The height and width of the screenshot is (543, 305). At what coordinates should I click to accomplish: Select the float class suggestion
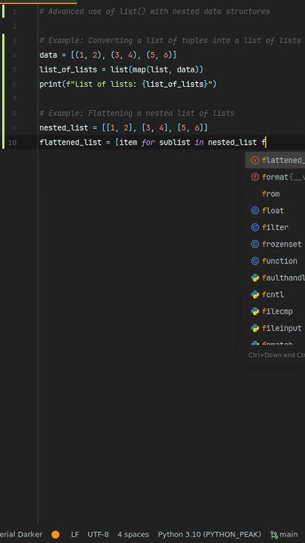click(x=276, y=210)
